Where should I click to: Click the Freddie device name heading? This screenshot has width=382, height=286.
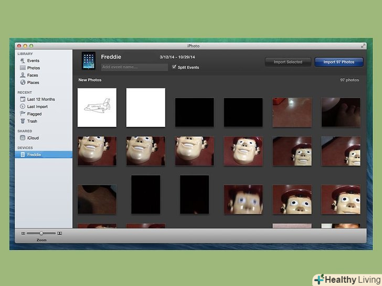[111, 57]
